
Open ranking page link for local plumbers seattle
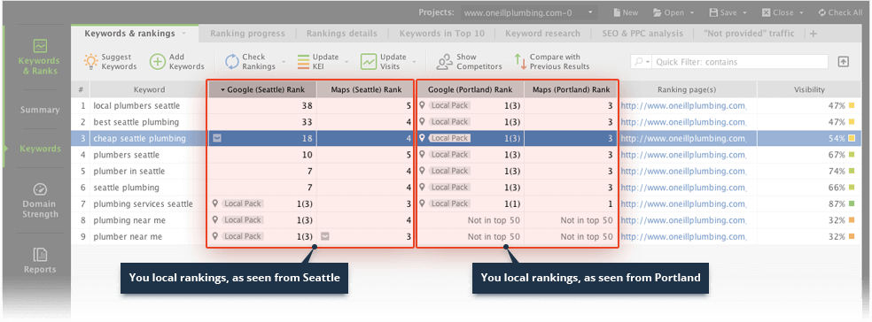[x=683, y=105]
